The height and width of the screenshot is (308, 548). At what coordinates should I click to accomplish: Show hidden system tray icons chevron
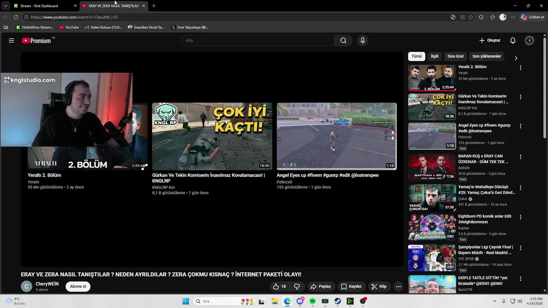coord(494,301)
